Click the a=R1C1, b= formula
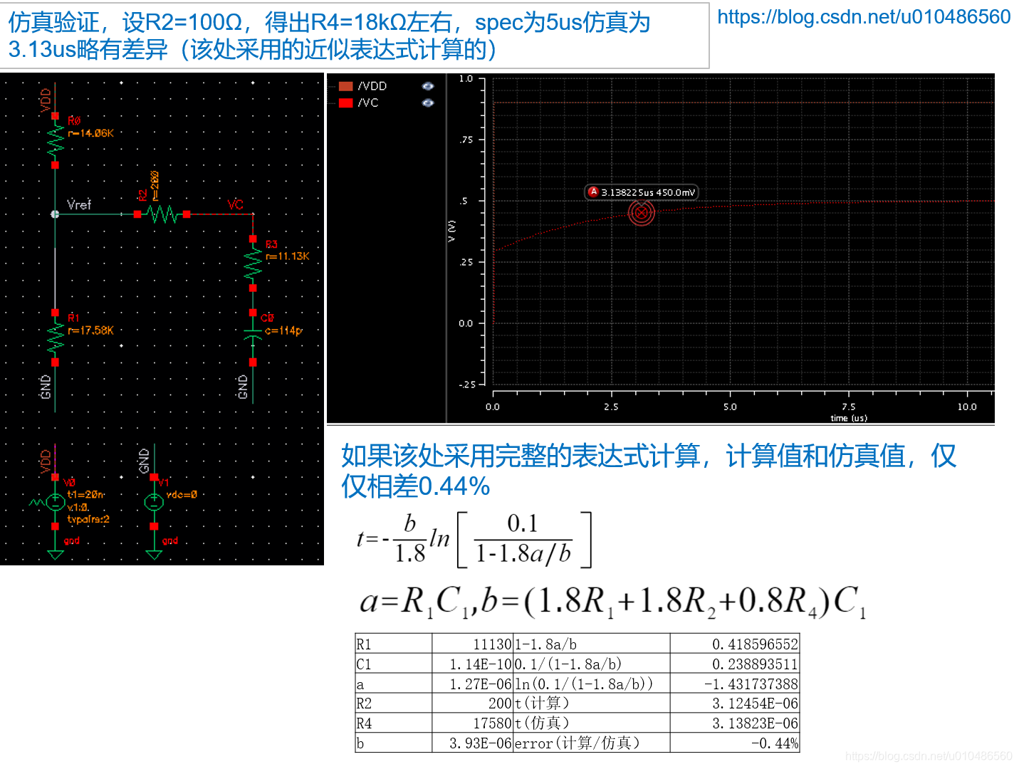1019x769 pixels. [613, 602]
